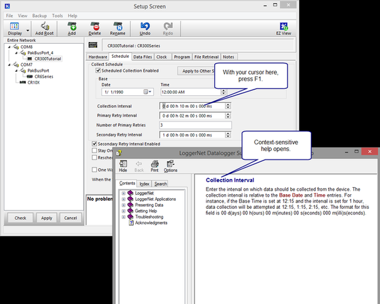Image resolution: width=380 pixels, height=304 pixels.
Task: Toggle Secondary Retry Interval Enabled checkbox
Action: 94,144
